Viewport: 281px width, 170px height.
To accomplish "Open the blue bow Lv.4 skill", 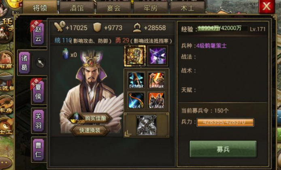I will (x=136, y=100).
